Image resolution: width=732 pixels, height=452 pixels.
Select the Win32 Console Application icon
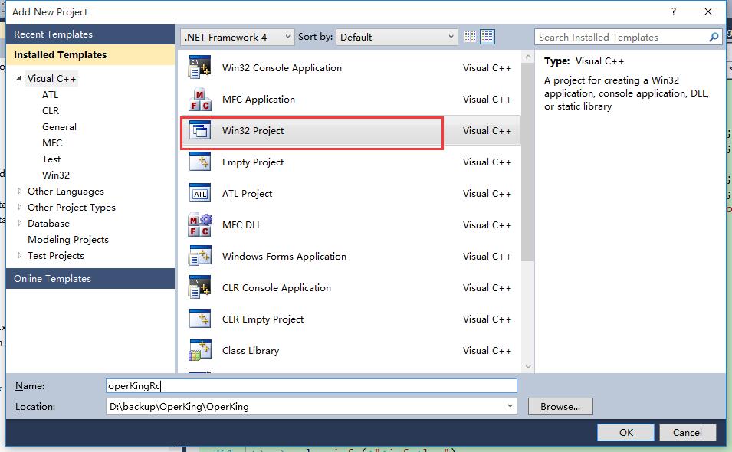[x=200, y=67]
